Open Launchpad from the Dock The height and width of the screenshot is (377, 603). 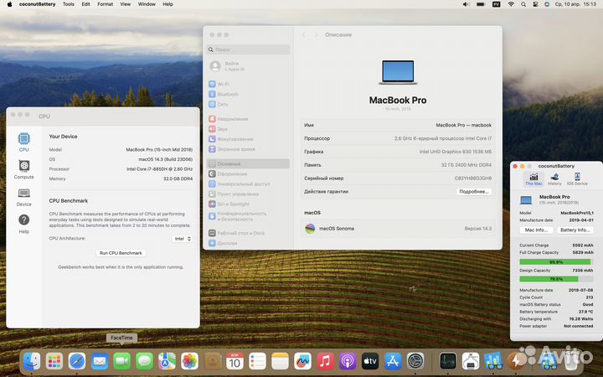[x=54, y=361]
